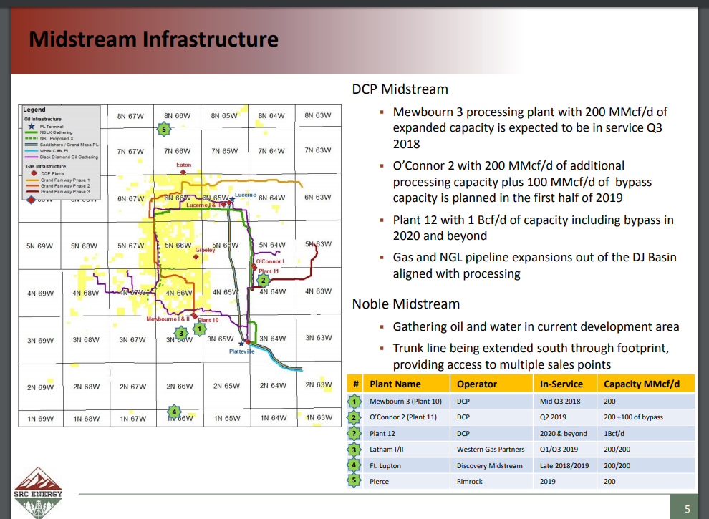Click badge 2 in O'Connor 2 table row
This screenshot has width=709, height=519.
point(354,417)
